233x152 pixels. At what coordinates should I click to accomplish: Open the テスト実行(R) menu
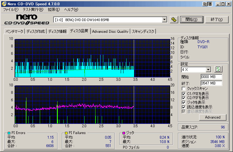33,10
